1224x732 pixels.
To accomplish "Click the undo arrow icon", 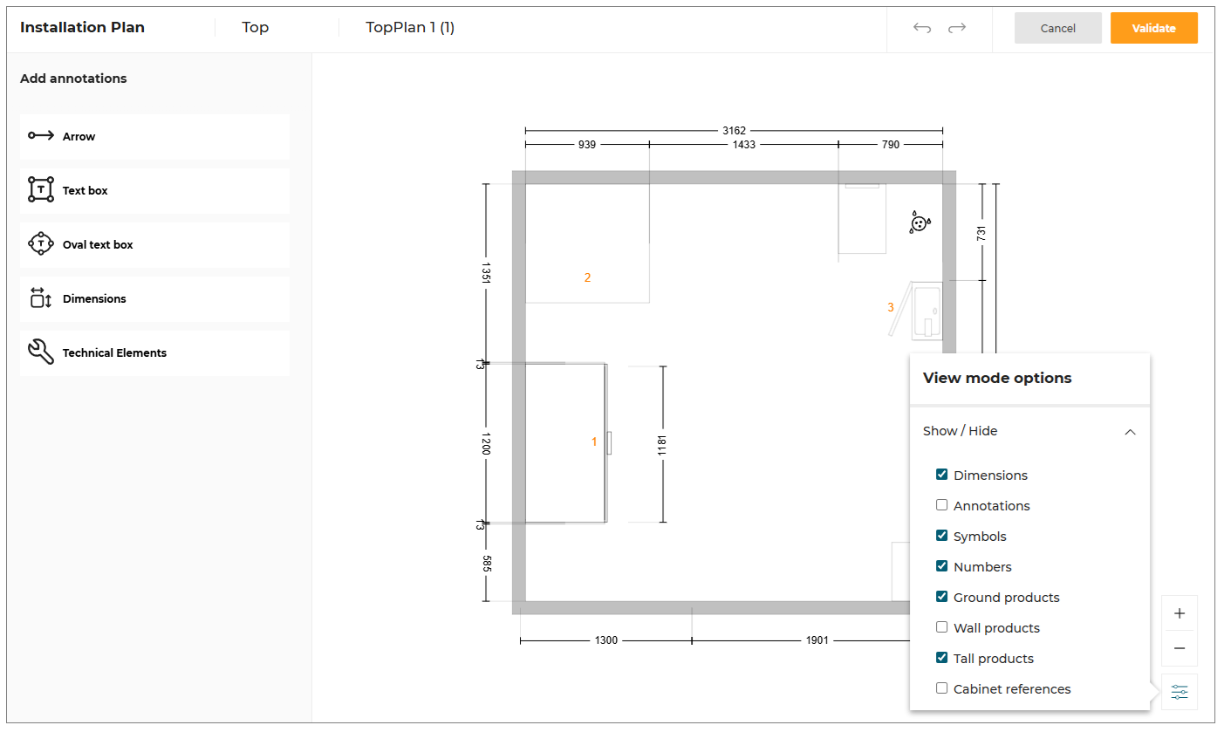I will pos(922,28).
